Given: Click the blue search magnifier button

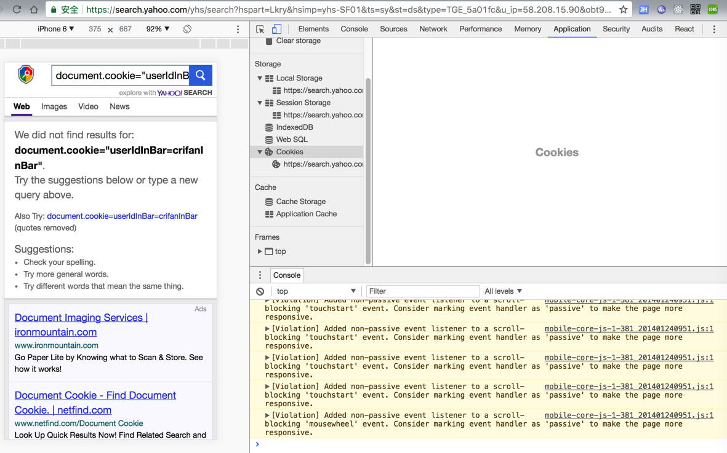Looking at the screenshot, I should [201, 76].
